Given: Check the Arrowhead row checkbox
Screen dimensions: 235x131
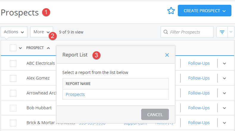Looking at the screenshot, I should coord(13,93).
